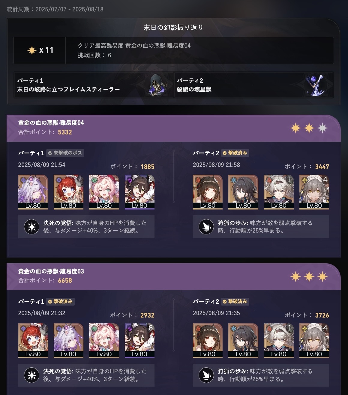Click the 殺戮の壊星獣 boss panel
Viewport: 348px width, 395px height.
tap(254, 85)
